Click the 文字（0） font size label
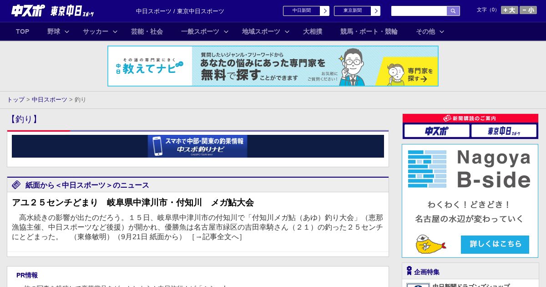546x287 pixels. point(488,10)
